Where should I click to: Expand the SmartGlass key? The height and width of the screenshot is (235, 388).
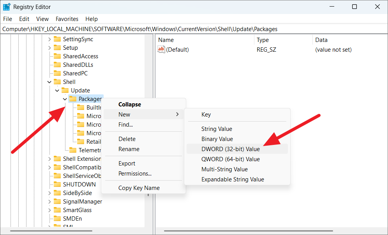coord(49,210)
